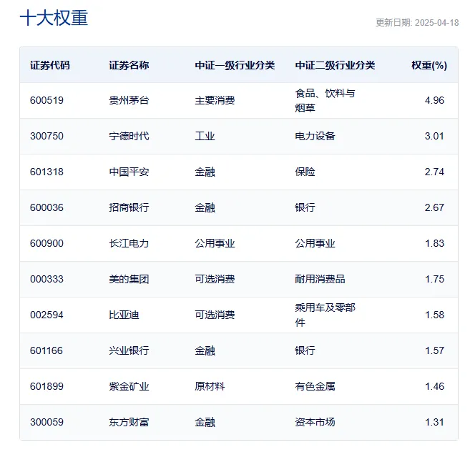Click weight value 4.96

click(x=434, y=100)
